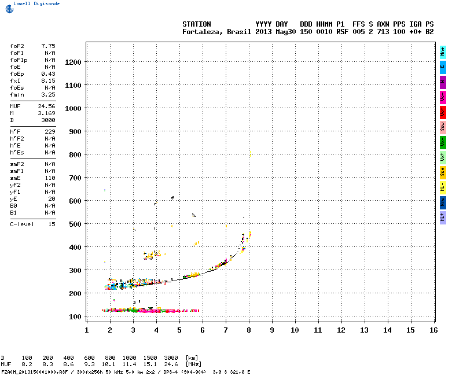Click the C-level value 15

(52, 224)
